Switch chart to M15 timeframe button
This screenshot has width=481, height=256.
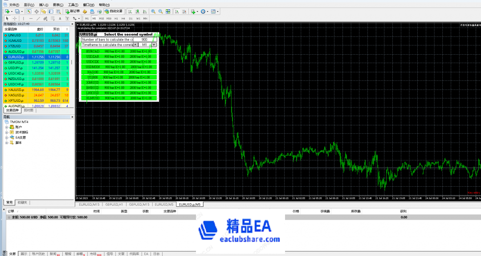(102, 18)
